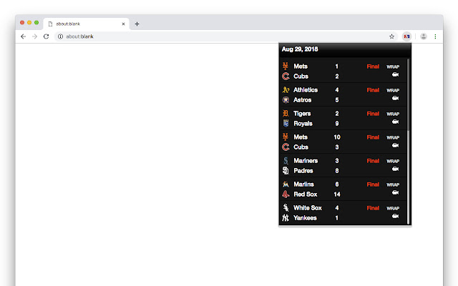Viewport: 458px width, 286px height.
Task: Click the Marlins team logo
Action: coord(286,184)
